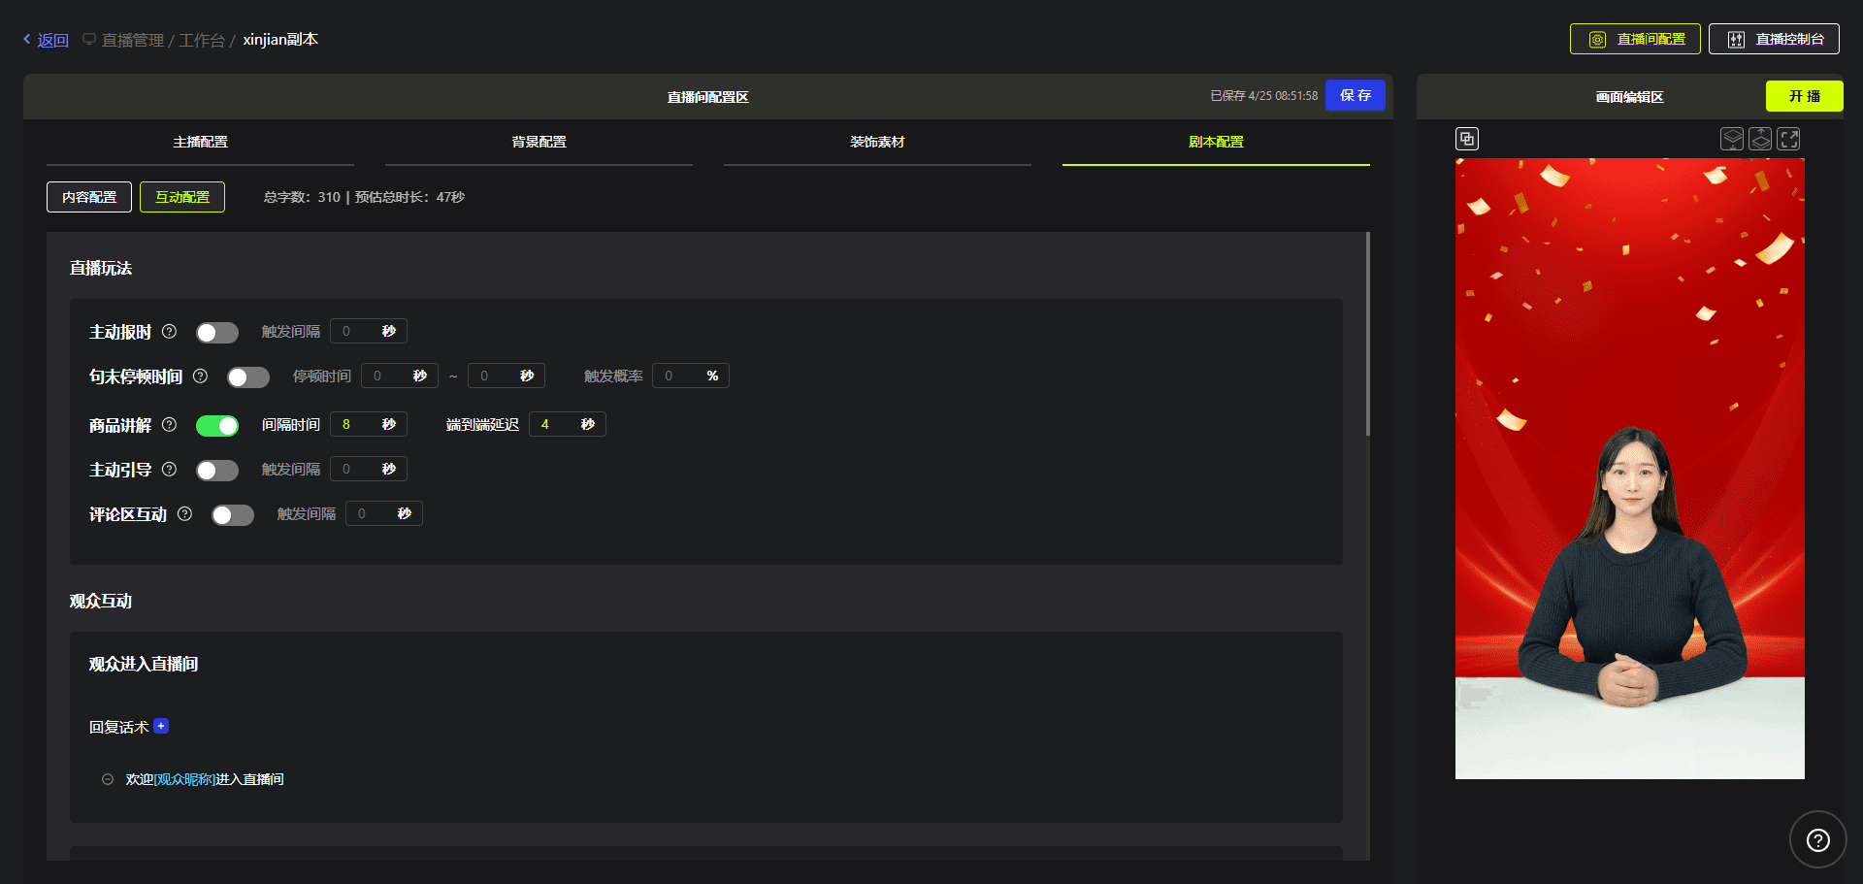Remove the 欢迎[观众昵称]进入直播间 reply via minus icon
The height and width of the screenshot is (884, 1863).
108,779
